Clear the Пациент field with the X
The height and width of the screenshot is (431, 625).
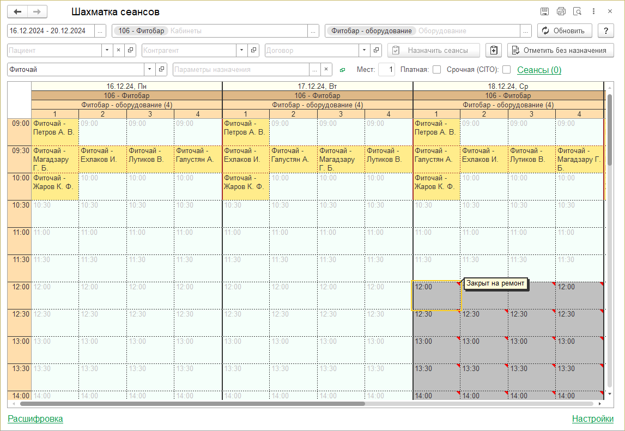119,50
